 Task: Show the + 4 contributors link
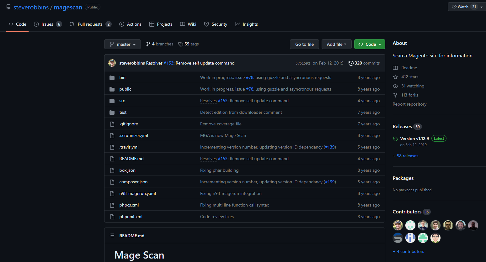(409, 252)
